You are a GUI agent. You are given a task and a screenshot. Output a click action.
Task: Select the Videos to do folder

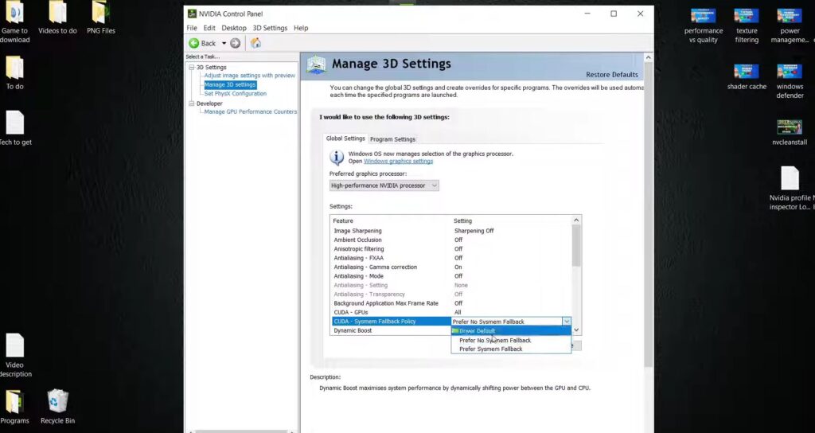(57, 18)
